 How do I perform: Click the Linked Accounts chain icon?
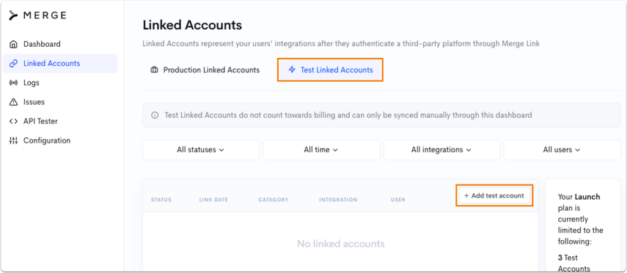click(x=14, y=63)
